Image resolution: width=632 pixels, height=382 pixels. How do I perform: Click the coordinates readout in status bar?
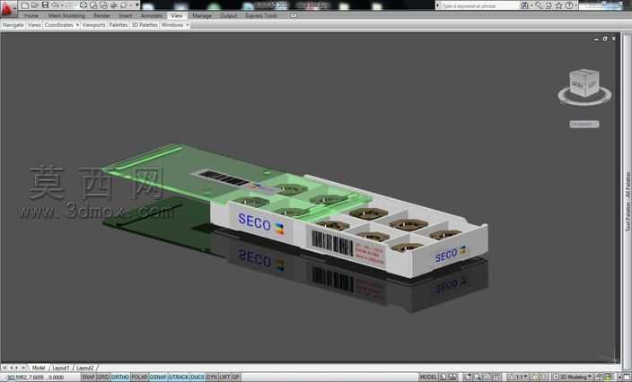click(35, 378)
